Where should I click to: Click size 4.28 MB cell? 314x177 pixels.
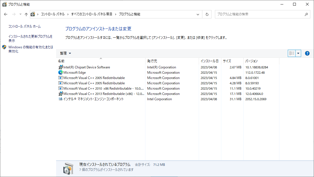[x=236, y=83]
